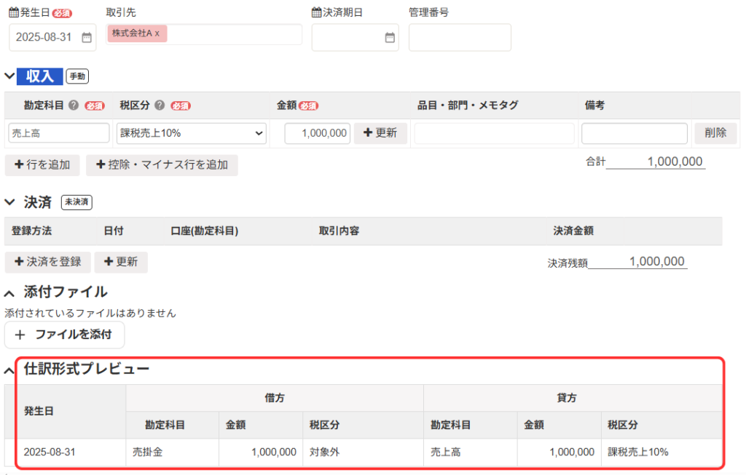Open calendar picker in 決済期日 field
746x475 pixels.
pyautogui.click(x=390, y=37)
